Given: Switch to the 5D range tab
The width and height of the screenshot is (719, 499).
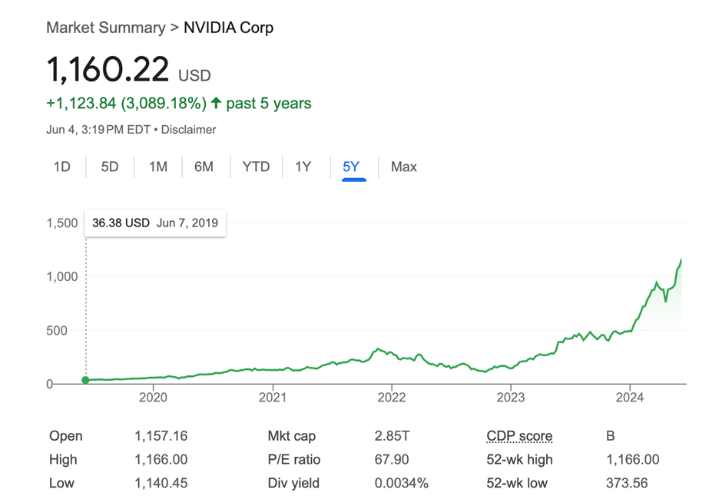Looking at the screenshot, I should 110,167.
